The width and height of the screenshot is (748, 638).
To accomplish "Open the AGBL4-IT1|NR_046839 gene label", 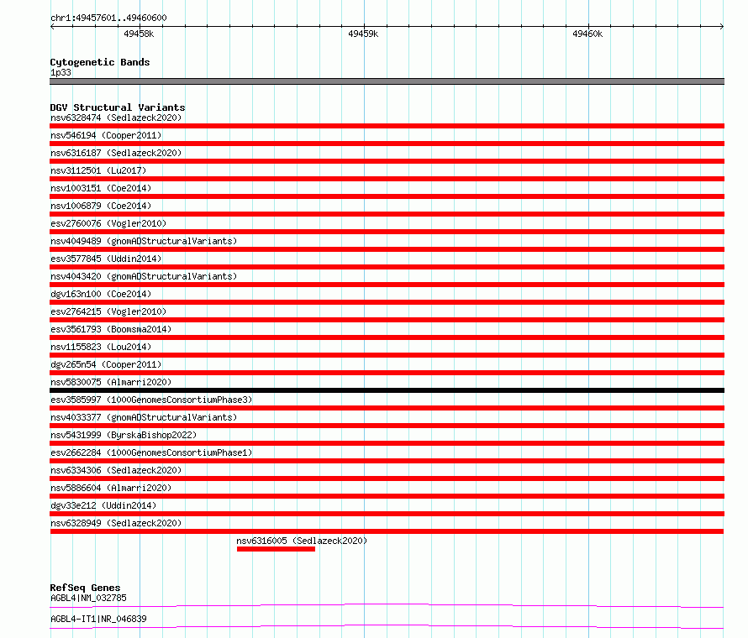I will tap(98, 619).
